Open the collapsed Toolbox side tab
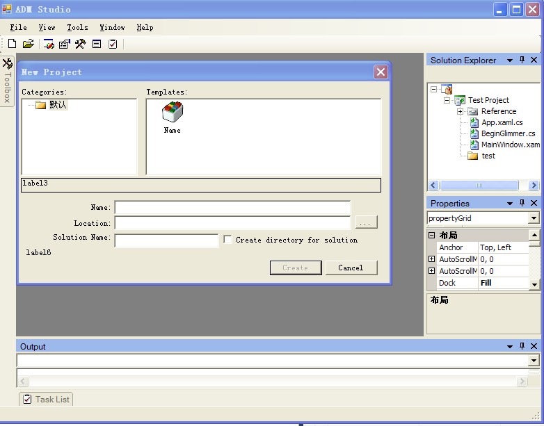Viewport: 544px width, 426px height. coord(7,81)
